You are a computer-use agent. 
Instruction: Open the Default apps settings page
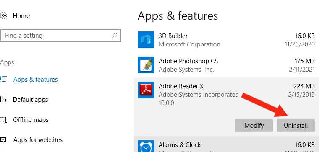[30, 100]
